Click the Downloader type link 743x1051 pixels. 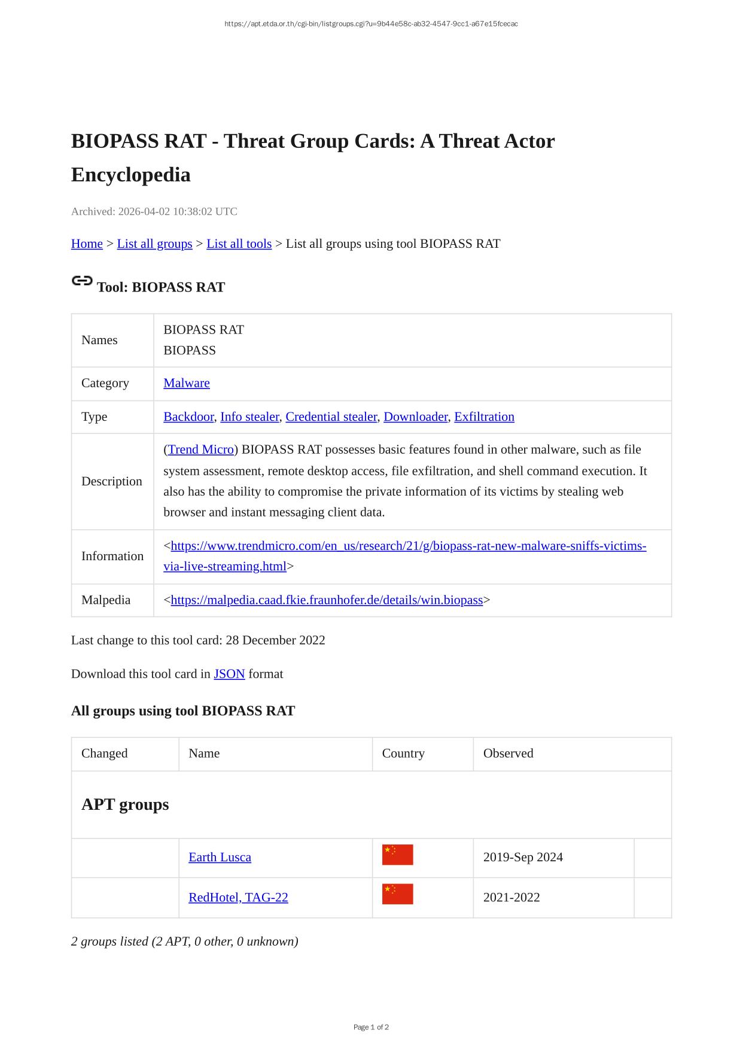[415, 417]
